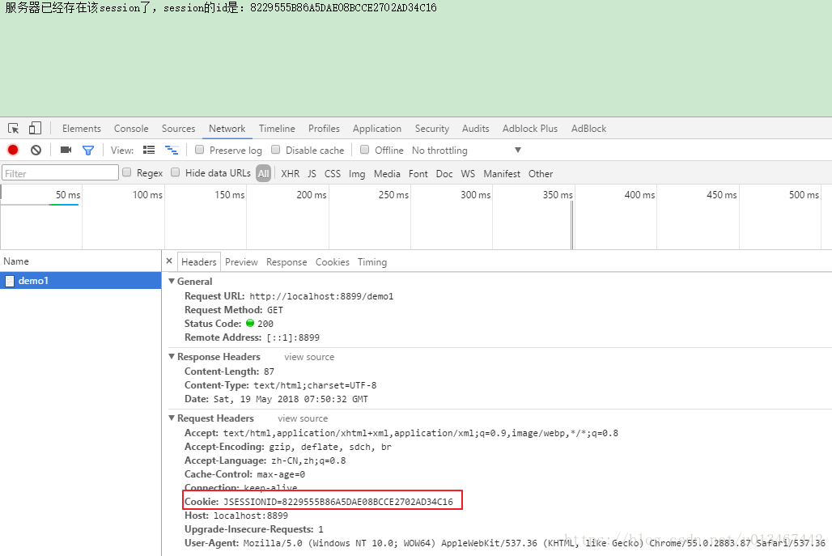This screenshot has width=832, height=556.
Task: Select the Headers detail tab
Action: click(199, 261)
